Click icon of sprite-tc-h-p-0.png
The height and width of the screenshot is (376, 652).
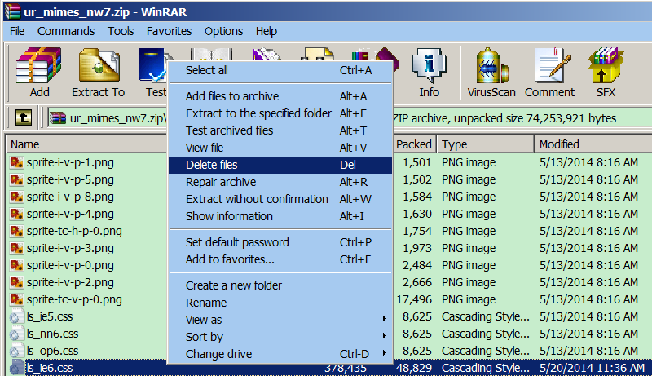point(16,231)
